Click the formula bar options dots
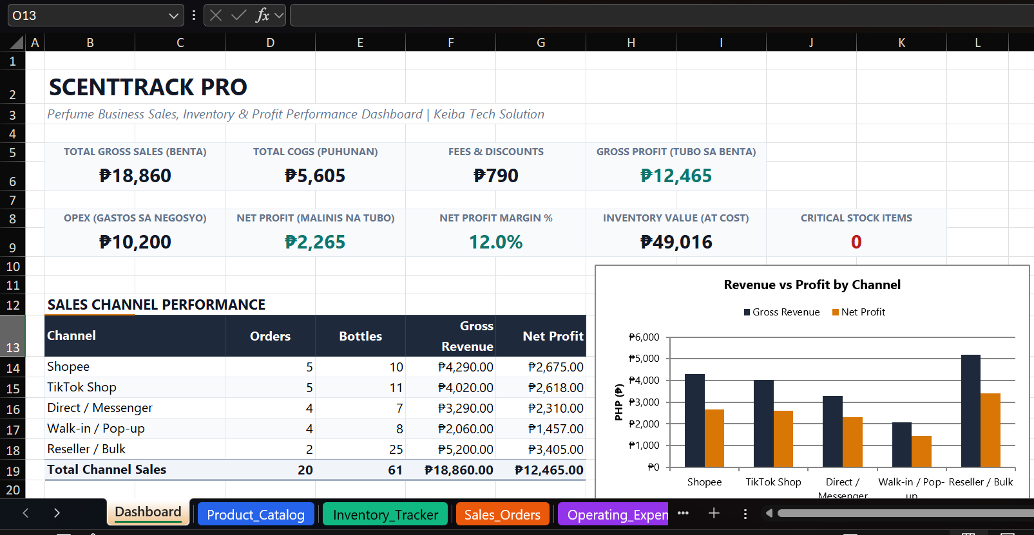The width and height of the screenshot is (1034, 535). click(194, 15)
